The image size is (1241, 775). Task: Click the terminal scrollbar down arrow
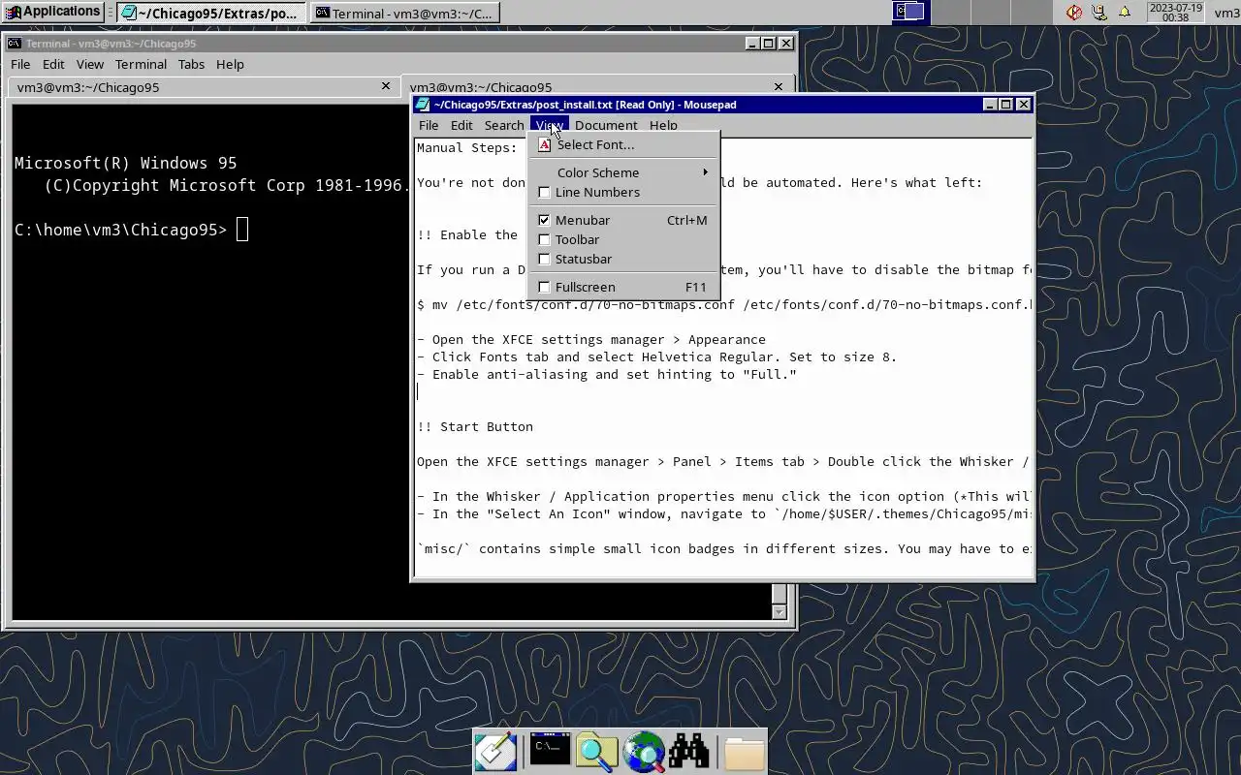tap(779, 612)
